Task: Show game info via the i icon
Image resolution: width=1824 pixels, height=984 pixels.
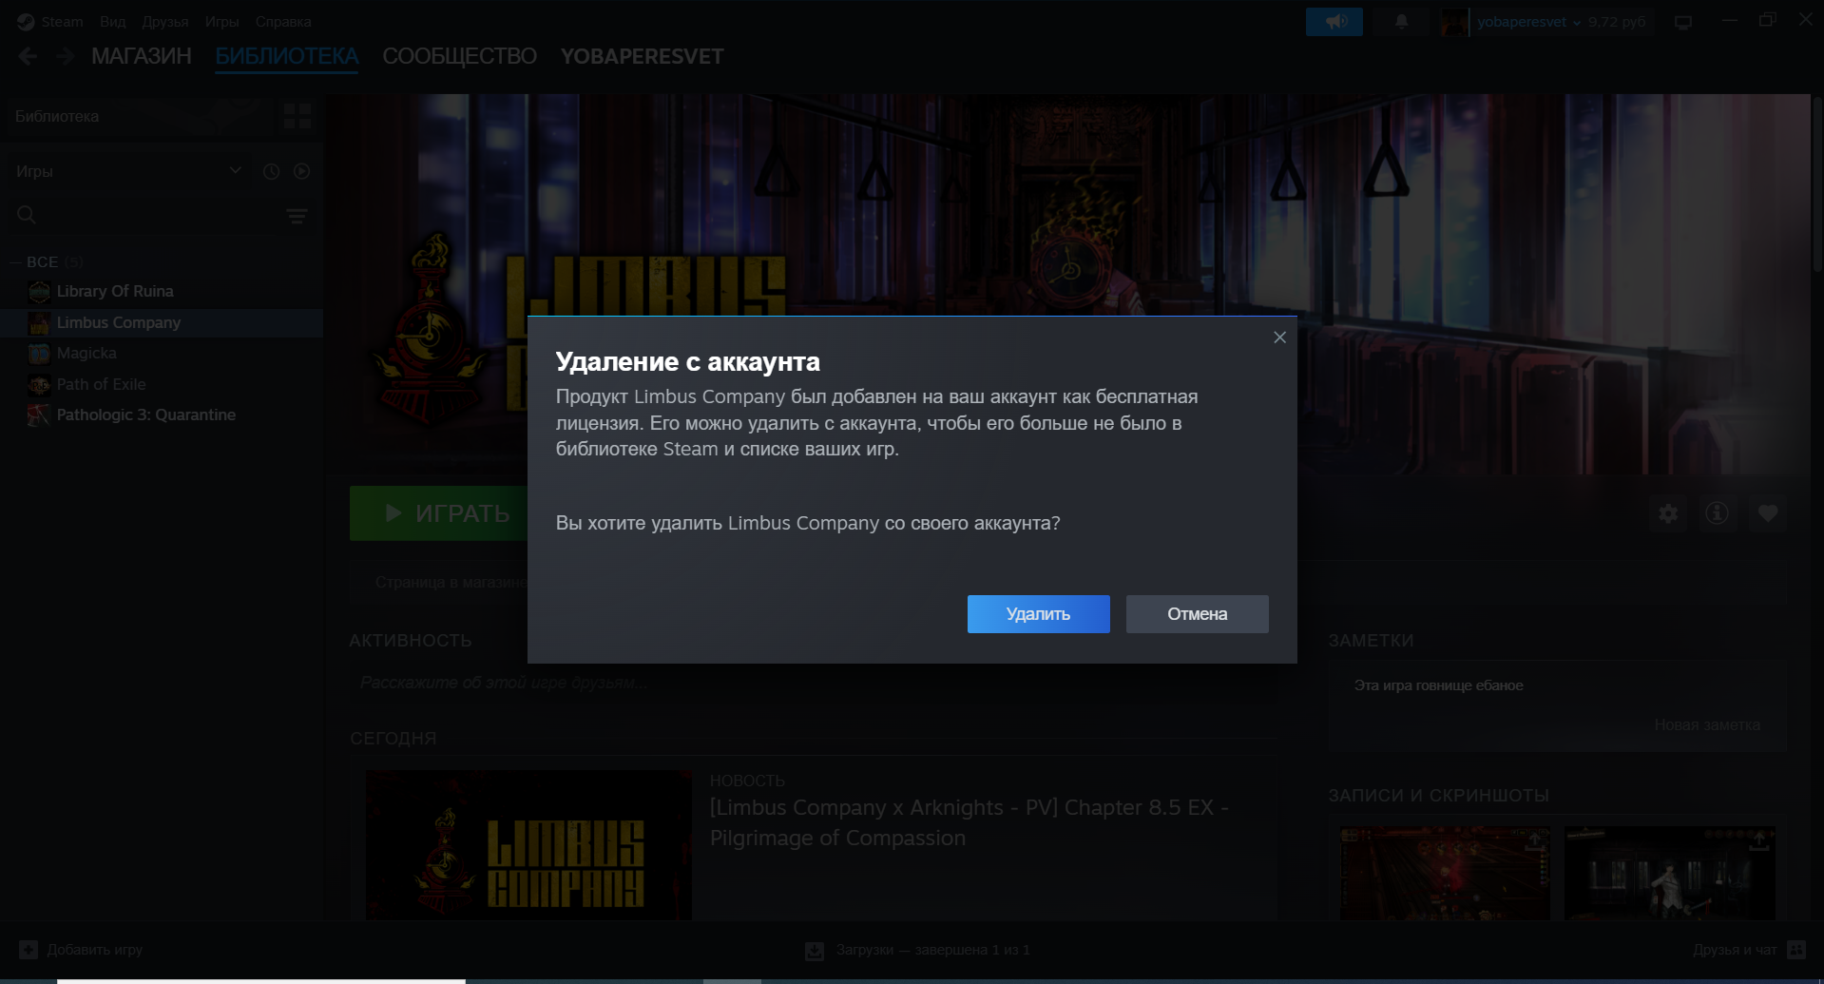Action: click(x=1717, y=513)
